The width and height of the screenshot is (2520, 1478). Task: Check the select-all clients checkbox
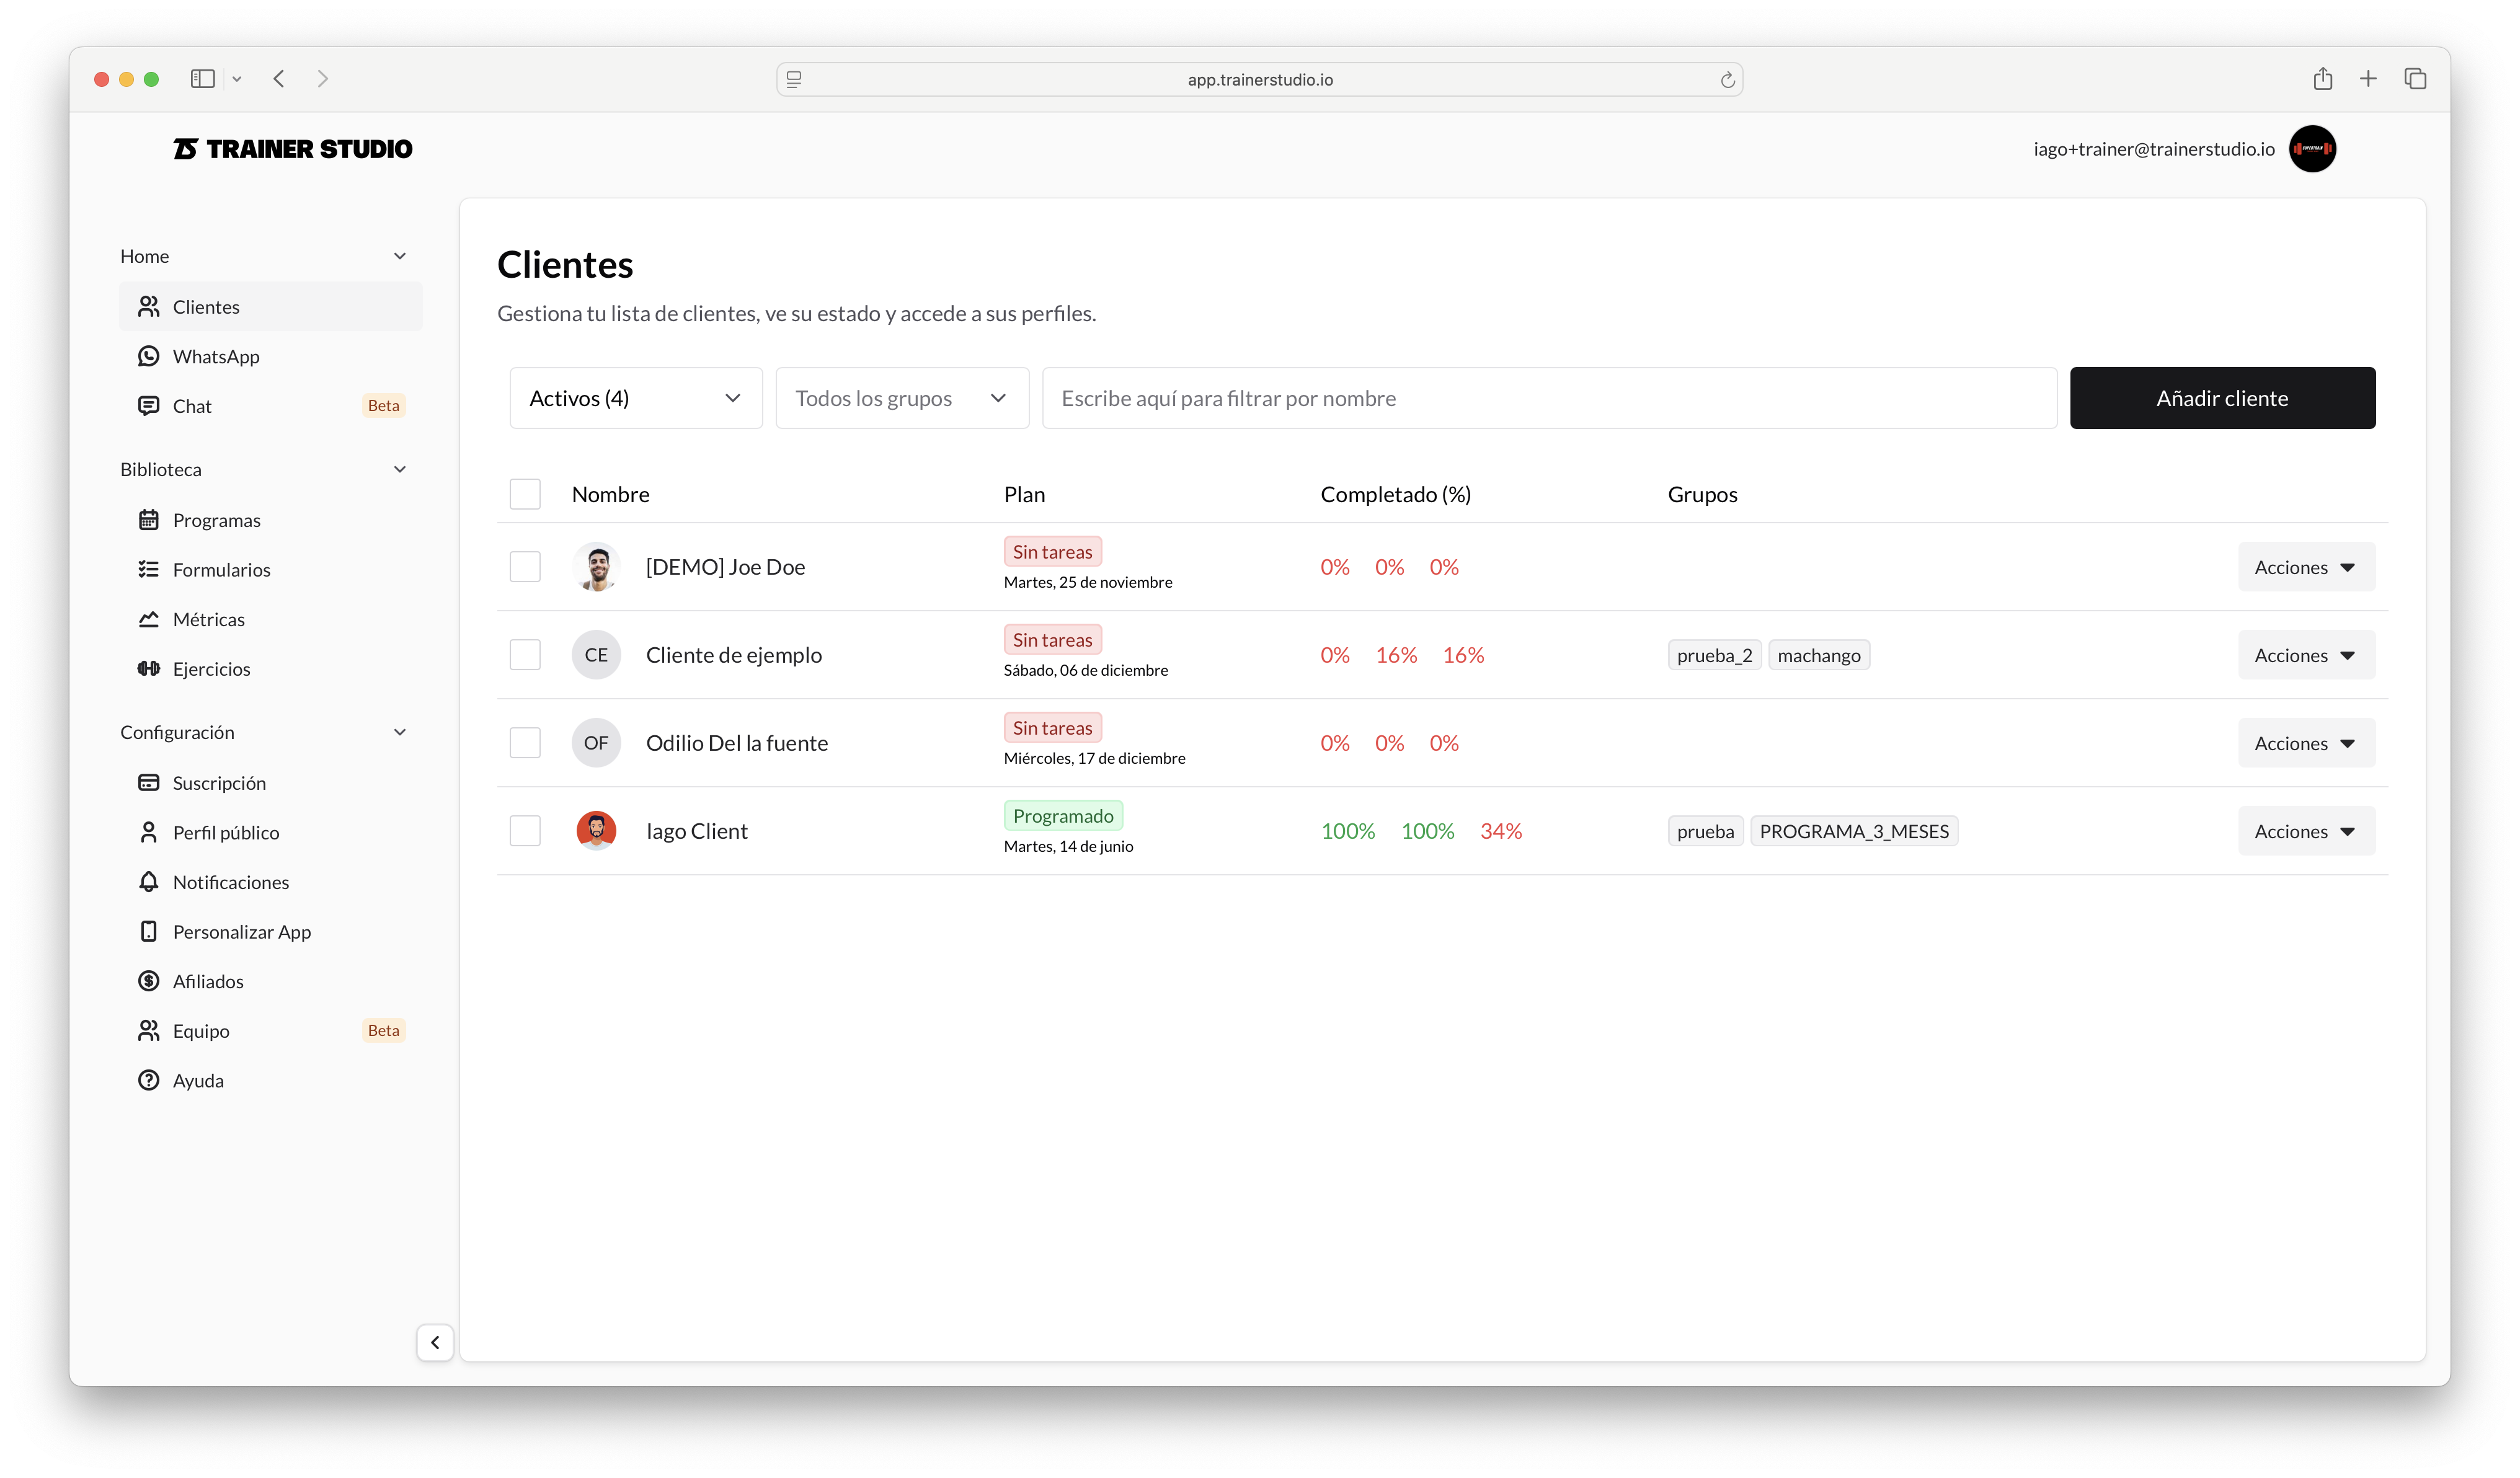[x=525, y=494]
